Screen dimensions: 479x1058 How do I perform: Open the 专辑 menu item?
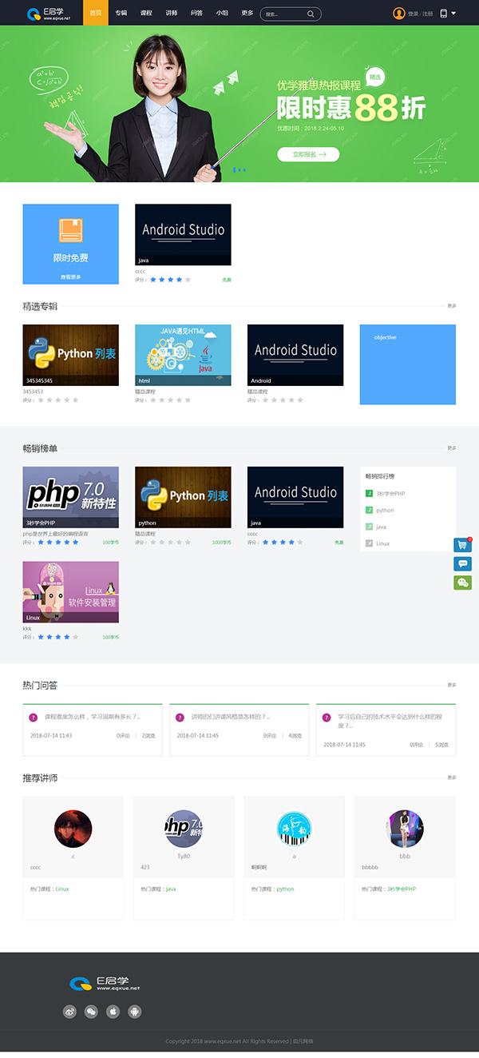click(x=121, y=13)
